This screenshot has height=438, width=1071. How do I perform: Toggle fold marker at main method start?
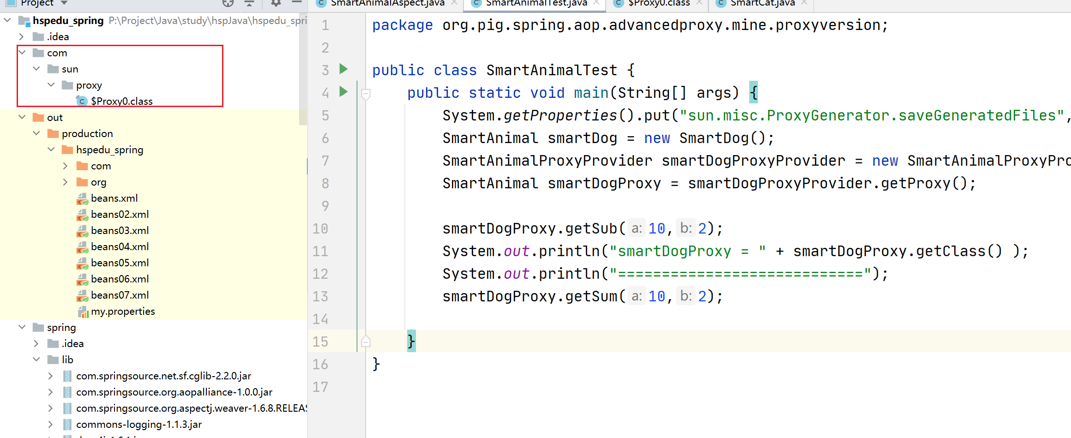[x=366, y=95]
